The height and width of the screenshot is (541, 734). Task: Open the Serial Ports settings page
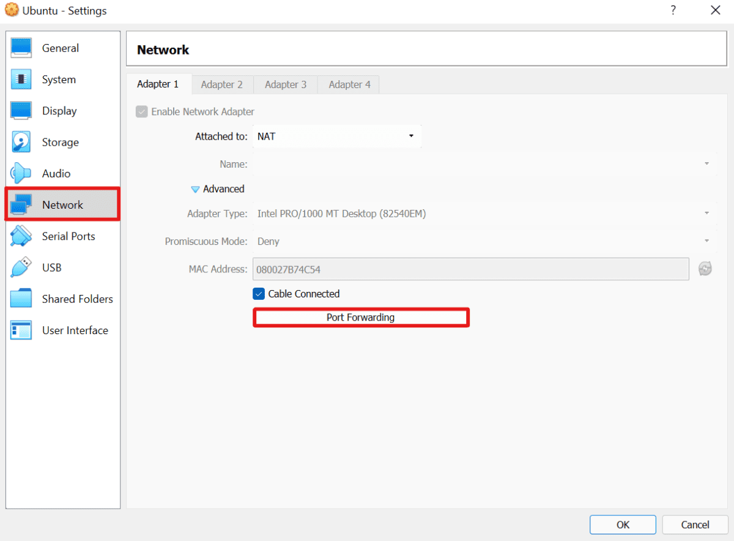pyautogui.click(x=69, y=236)
